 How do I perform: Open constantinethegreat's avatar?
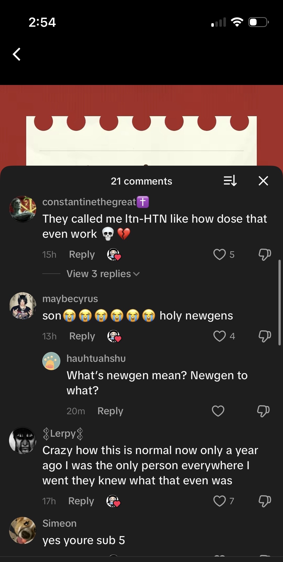tap(23, 209)
